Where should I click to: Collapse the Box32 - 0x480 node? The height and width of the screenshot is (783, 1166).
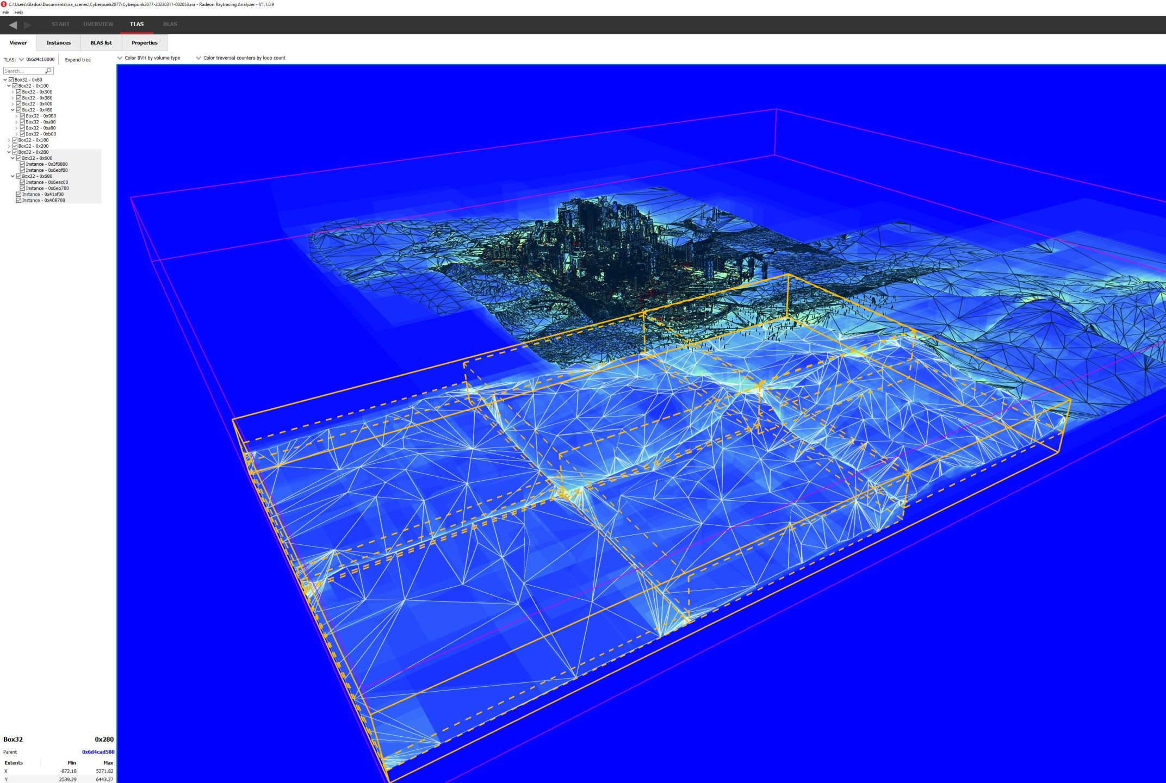(13, 110)
